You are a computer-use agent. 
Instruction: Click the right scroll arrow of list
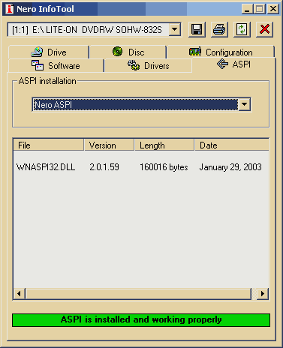tap(263, 293)
